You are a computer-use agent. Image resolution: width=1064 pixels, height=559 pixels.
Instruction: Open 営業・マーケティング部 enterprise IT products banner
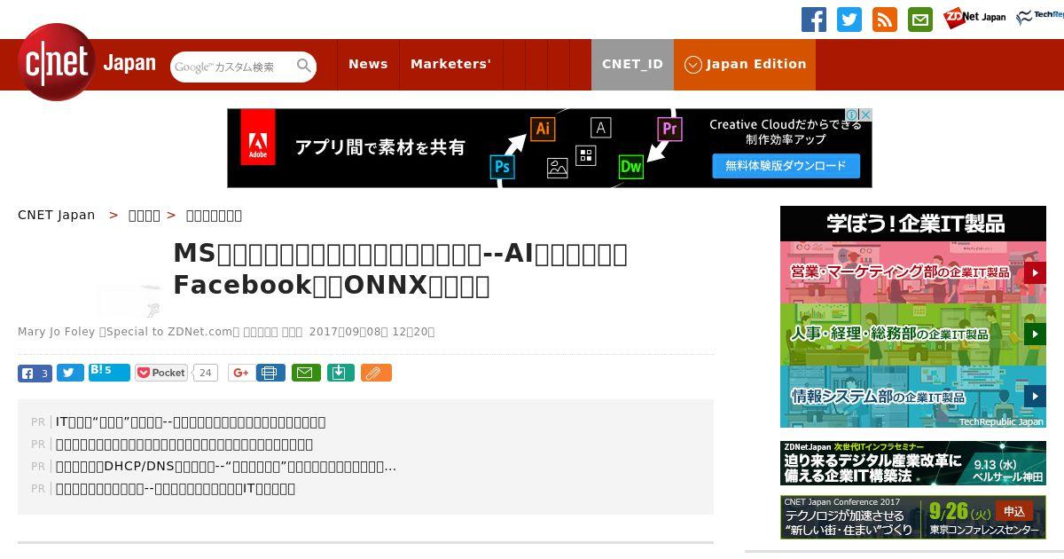coord(913,272)
